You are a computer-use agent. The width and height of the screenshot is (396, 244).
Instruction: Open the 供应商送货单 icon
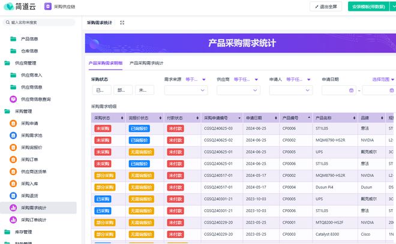(x=13, y=171)
